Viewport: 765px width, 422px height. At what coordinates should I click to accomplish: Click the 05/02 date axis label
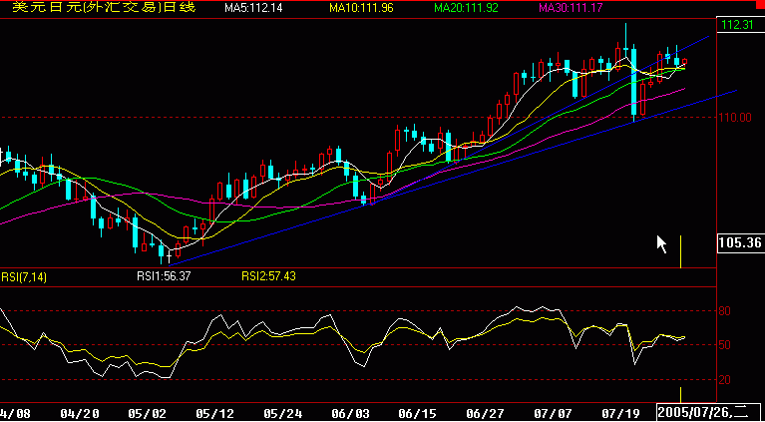click(x=148, y=414)
